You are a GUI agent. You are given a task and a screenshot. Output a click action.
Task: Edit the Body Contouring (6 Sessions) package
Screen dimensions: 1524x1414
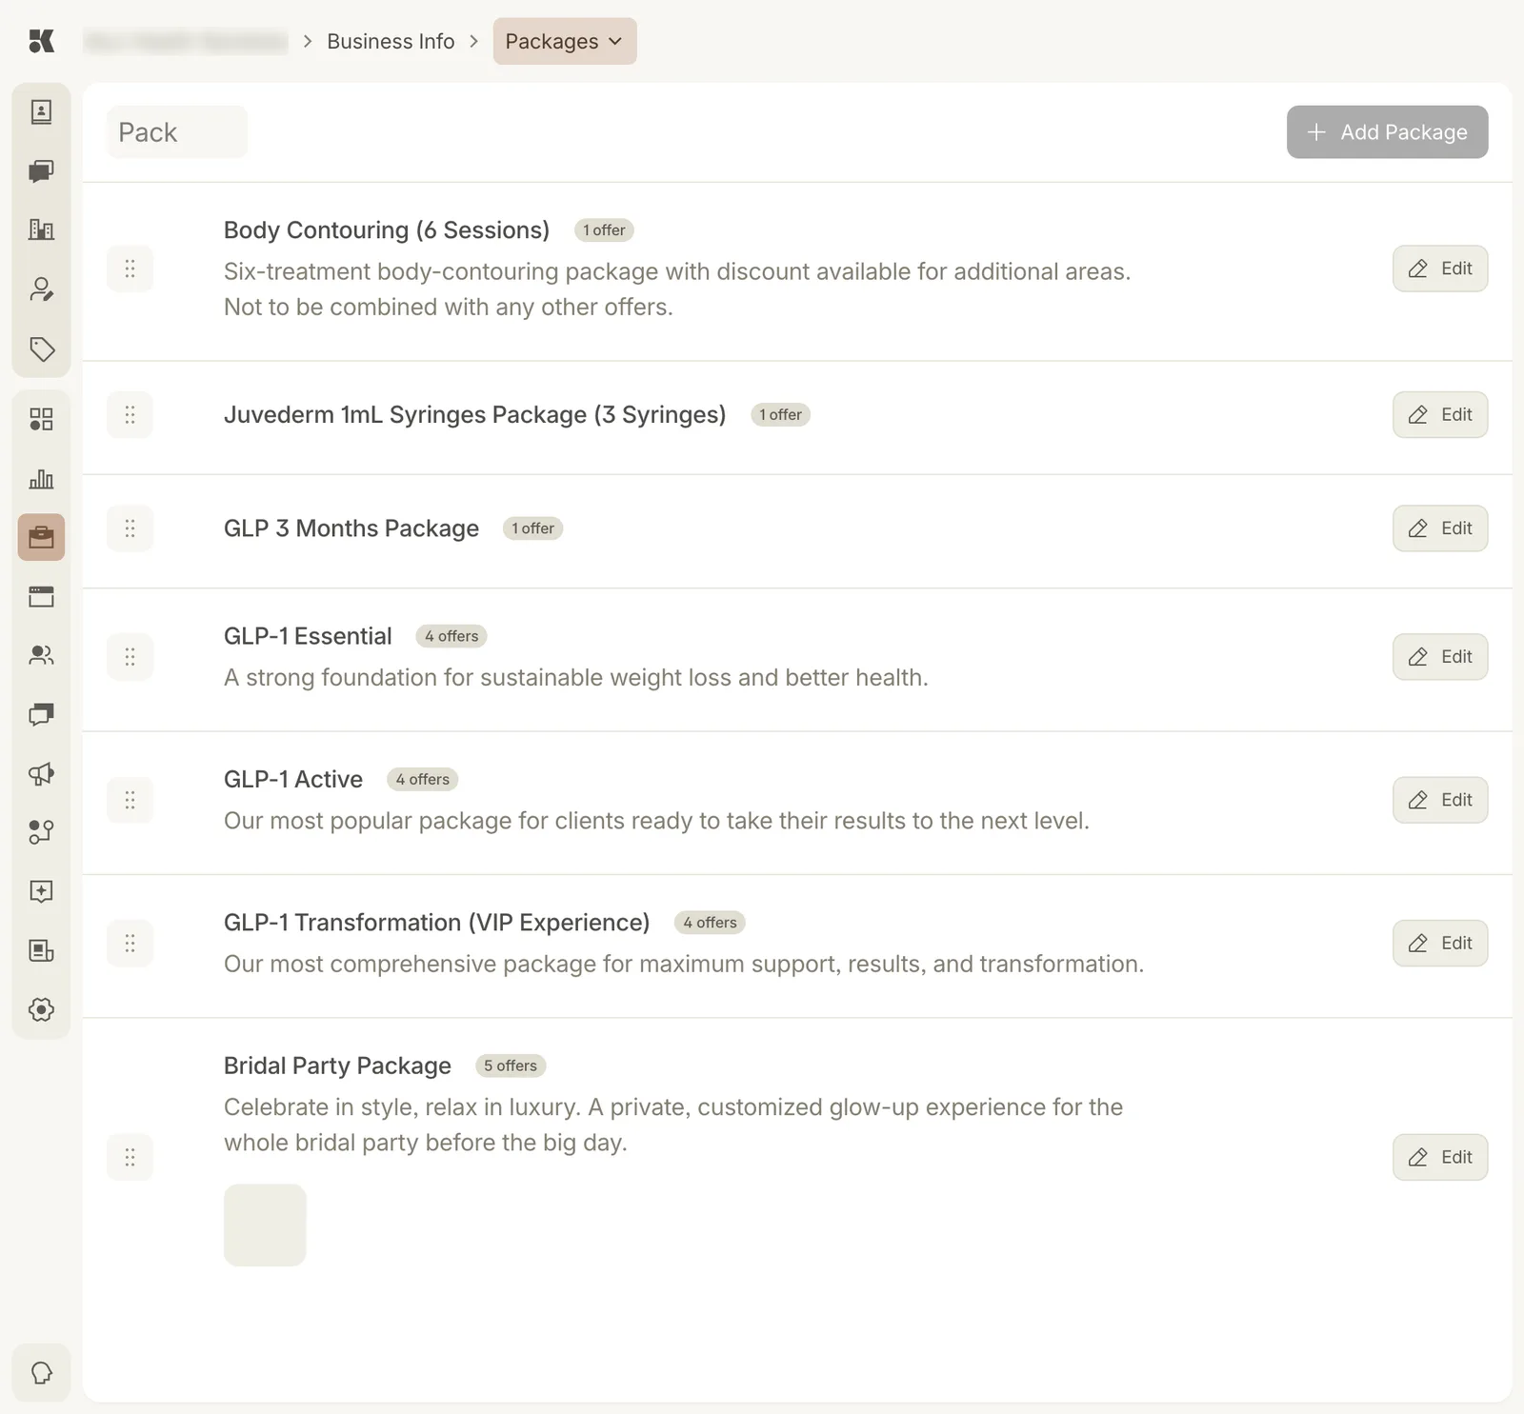pos(1440,269)
